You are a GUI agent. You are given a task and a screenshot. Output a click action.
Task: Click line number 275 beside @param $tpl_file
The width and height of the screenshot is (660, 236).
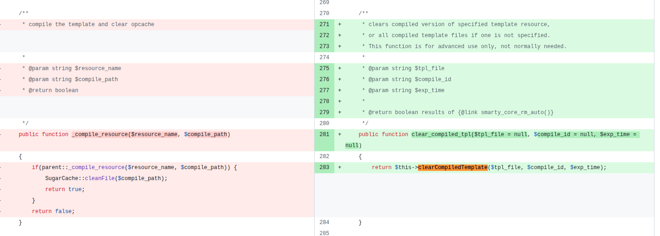point(324,69)
